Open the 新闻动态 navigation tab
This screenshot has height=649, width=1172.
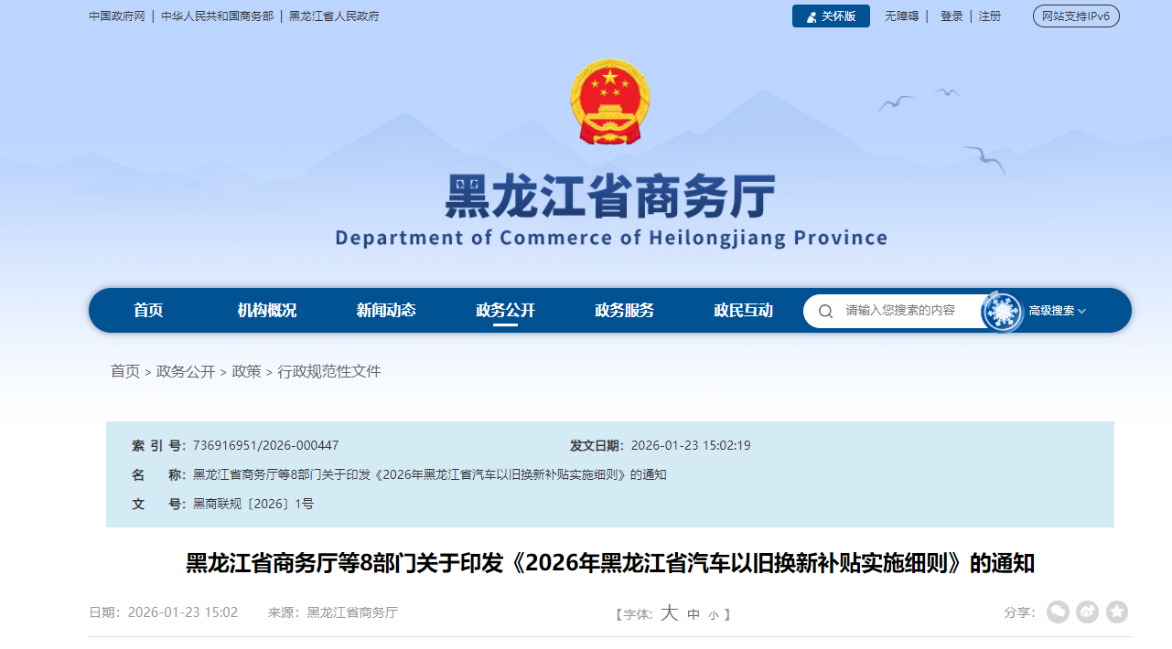386,311
